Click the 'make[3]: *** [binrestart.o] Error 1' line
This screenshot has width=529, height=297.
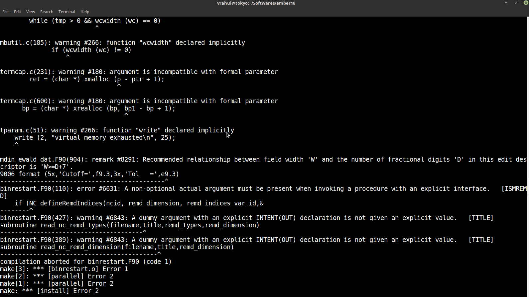pyautogui.click(x=64, y=269)
